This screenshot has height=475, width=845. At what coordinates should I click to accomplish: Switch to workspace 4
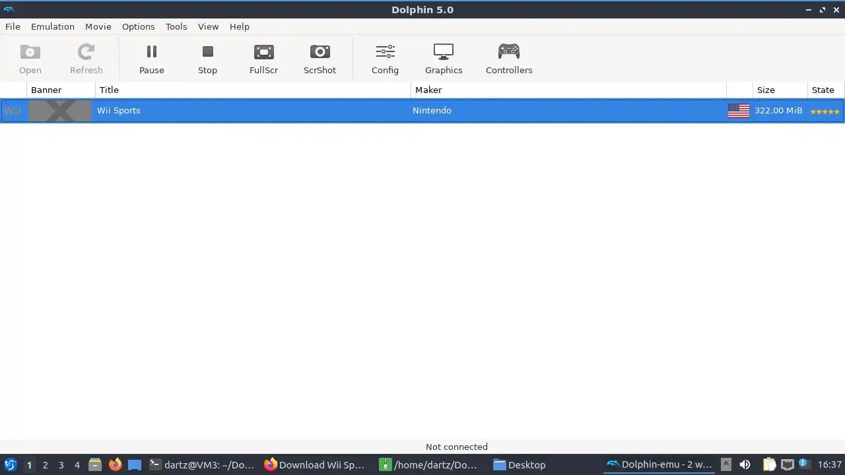tap(77, 464)
